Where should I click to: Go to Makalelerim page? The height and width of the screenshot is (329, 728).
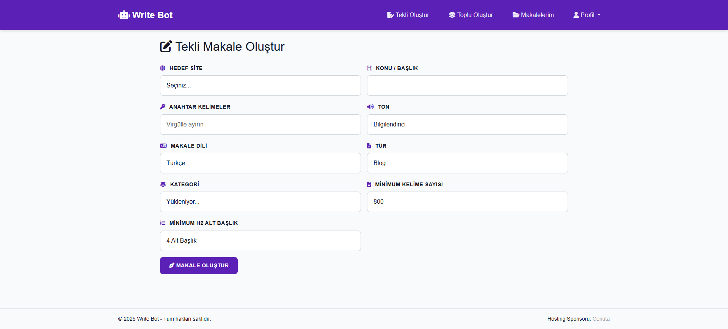tap(533, 15)
